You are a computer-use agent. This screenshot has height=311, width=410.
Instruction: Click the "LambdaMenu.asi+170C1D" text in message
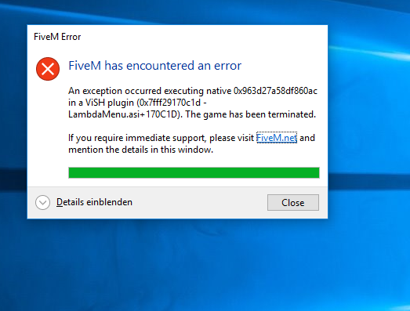pos(125,114)
